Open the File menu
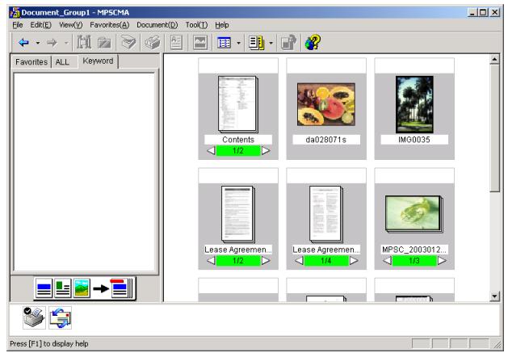Screen dimensions: 508x353 pyautogui.click(x=18, y=25)
